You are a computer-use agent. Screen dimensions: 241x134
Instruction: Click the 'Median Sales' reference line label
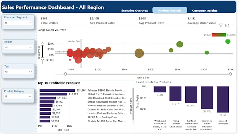pos(74,41)
